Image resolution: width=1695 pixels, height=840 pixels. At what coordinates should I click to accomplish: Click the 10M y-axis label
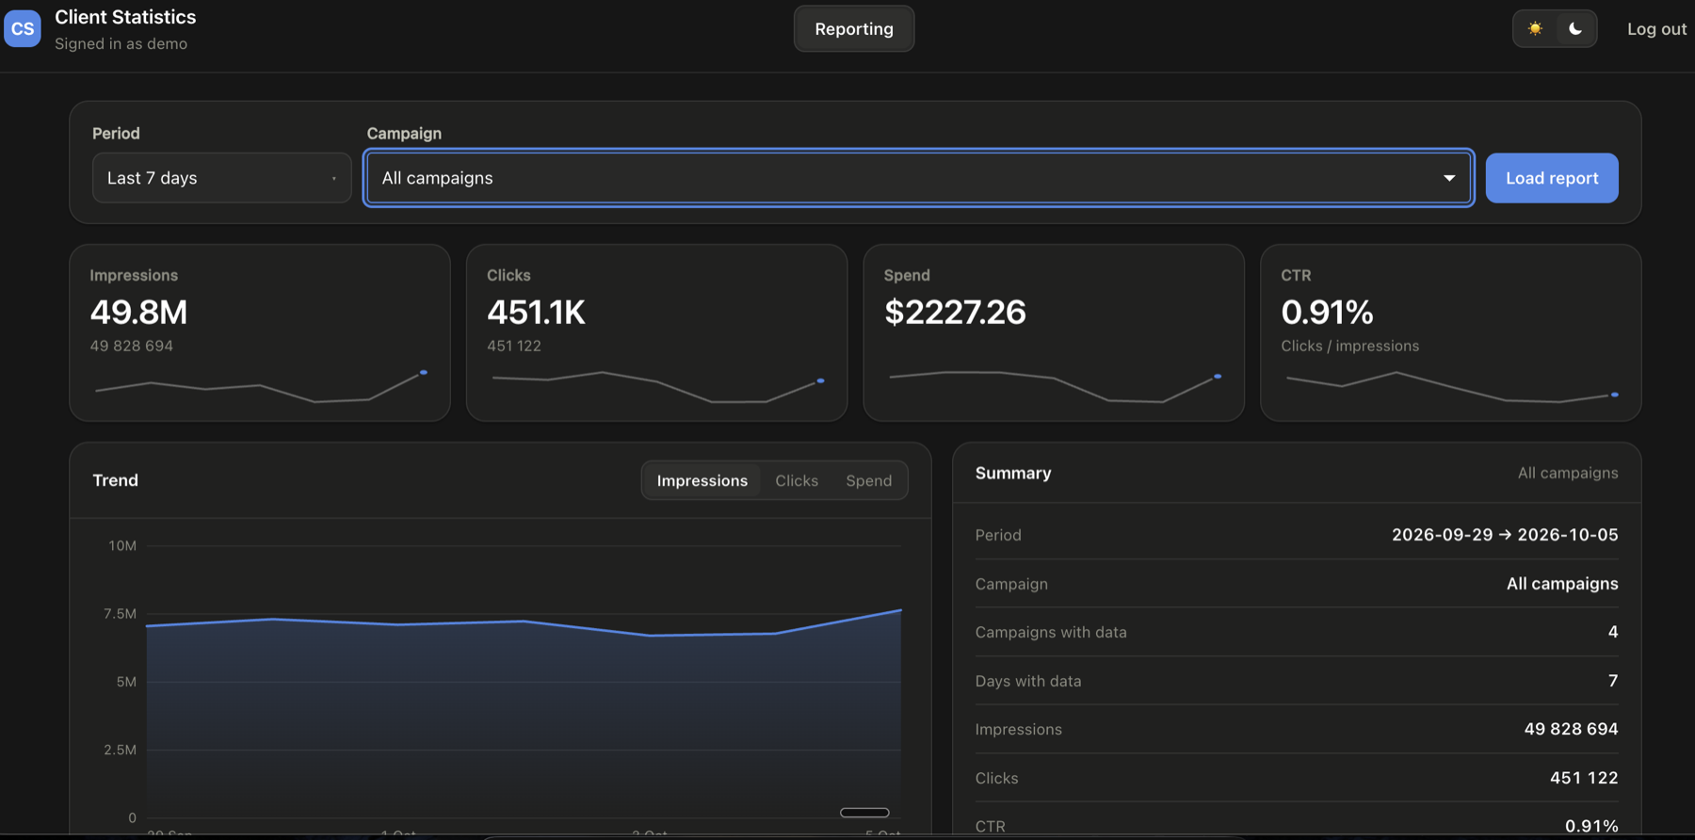pyautogui.click(x=122, y=545)
